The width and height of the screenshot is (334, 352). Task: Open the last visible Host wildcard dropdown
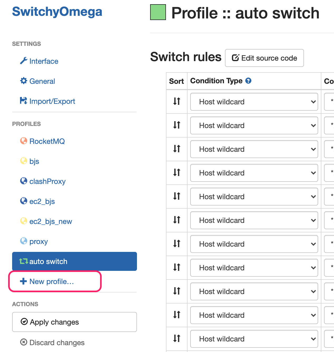tap(254, 339)
